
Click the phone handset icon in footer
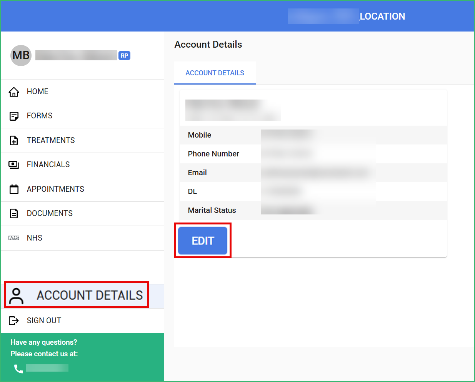tap(18, 369)
